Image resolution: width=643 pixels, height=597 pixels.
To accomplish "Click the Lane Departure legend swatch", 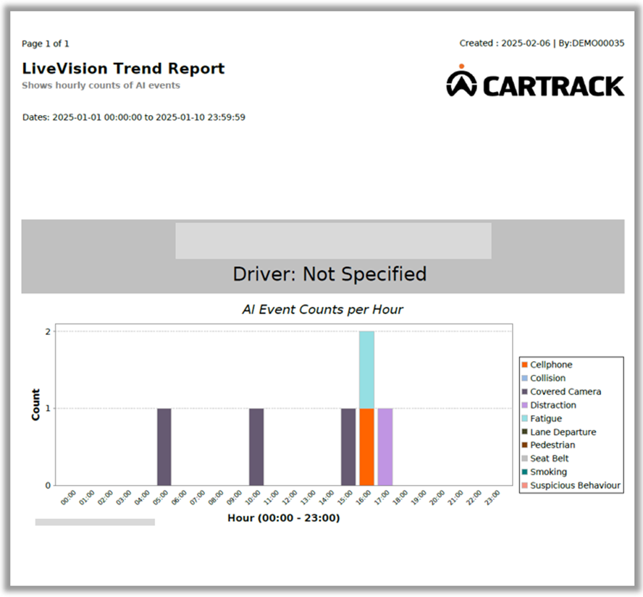I will tap(524, 432).
